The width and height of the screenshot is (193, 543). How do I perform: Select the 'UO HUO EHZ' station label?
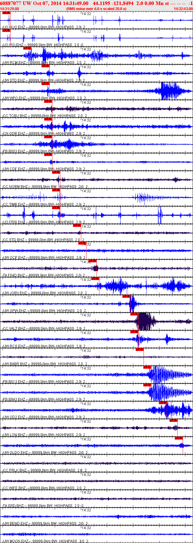14,27
